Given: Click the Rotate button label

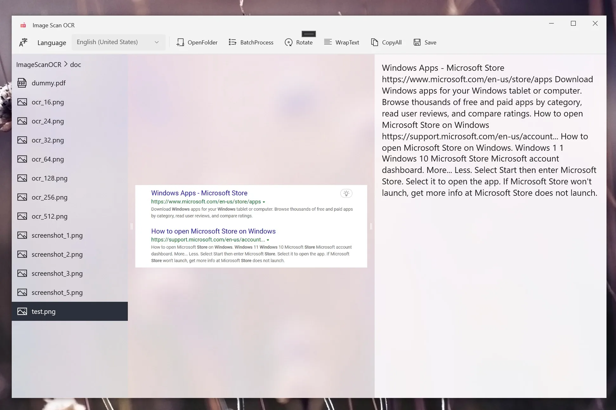Looking at the screenshot, I should click(304, 43).
